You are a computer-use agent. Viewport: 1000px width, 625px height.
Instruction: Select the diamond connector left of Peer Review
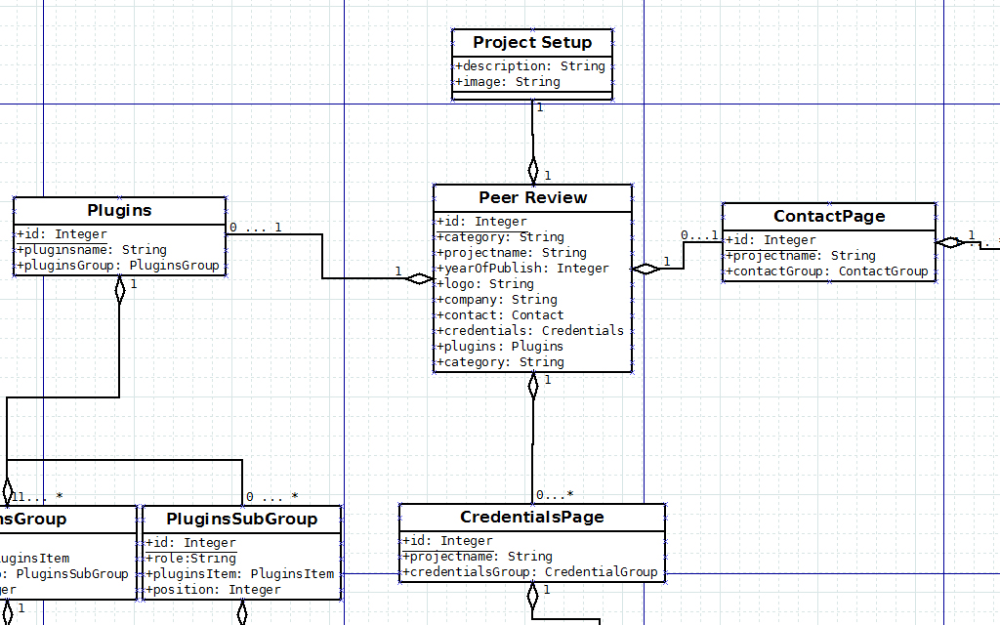click(418, 278)
